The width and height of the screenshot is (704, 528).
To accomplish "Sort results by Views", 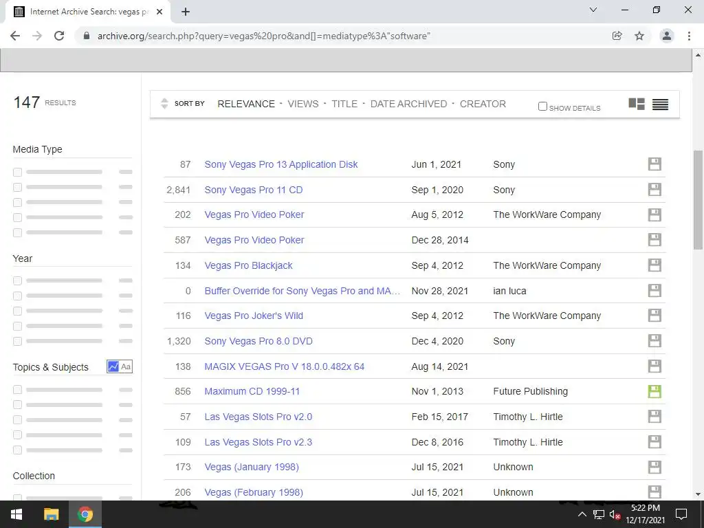I will (303, 104).
